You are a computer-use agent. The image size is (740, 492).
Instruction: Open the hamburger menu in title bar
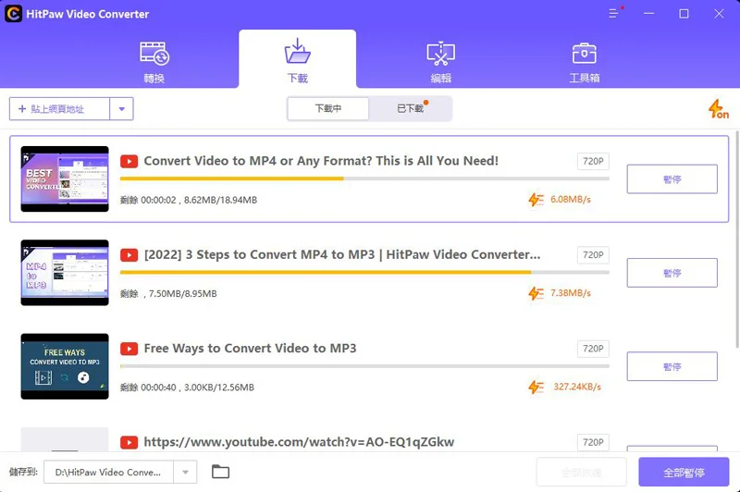click(x=613, y=14)
